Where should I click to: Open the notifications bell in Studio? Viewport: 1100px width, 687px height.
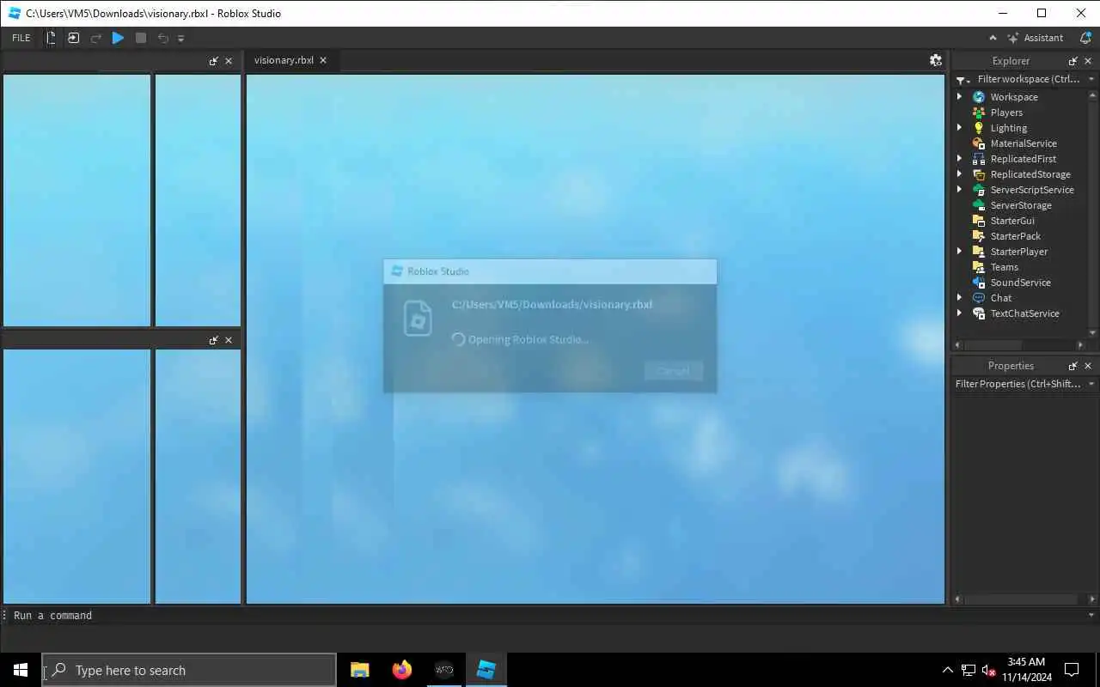(1085, 38)
